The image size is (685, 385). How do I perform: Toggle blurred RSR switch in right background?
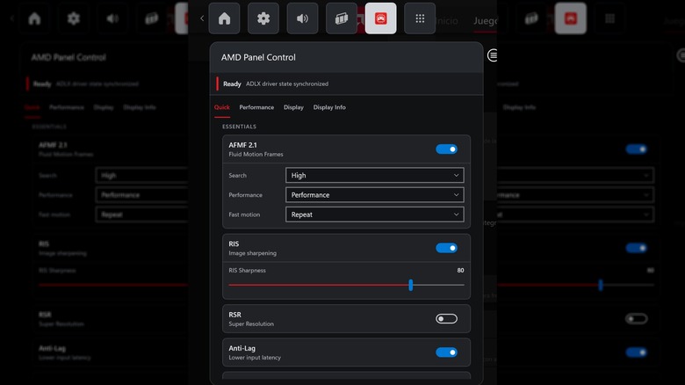(637, 319)
